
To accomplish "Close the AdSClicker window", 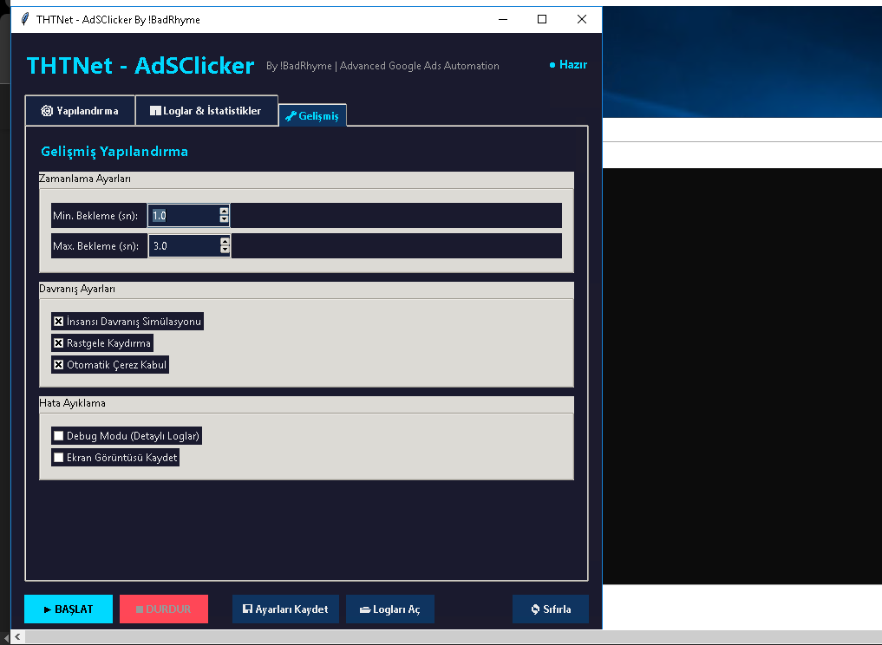I will pyautogui.click(x=582, y=19).
